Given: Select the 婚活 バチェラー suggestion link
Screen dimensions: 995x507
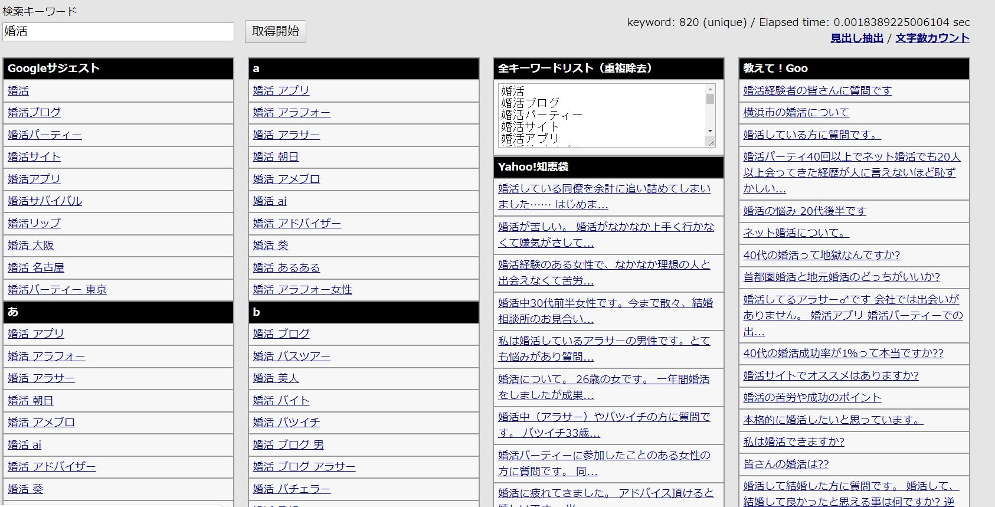Looking at the screenshot, I should (292, 489).
